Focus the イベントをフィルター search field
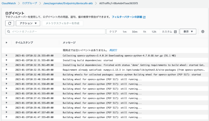This screenshot has height=121, width=209. [x=55, y=32]
